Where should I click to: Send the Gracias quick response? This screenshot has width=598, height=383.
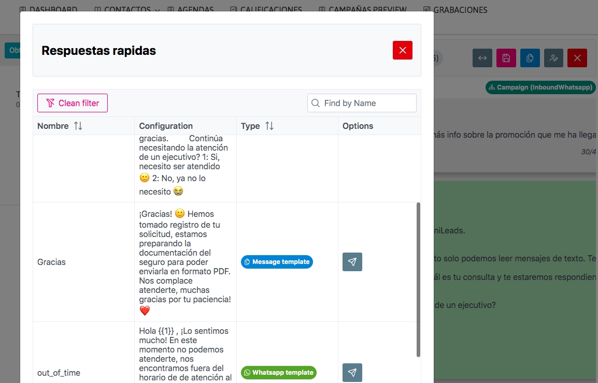(352, 262)
